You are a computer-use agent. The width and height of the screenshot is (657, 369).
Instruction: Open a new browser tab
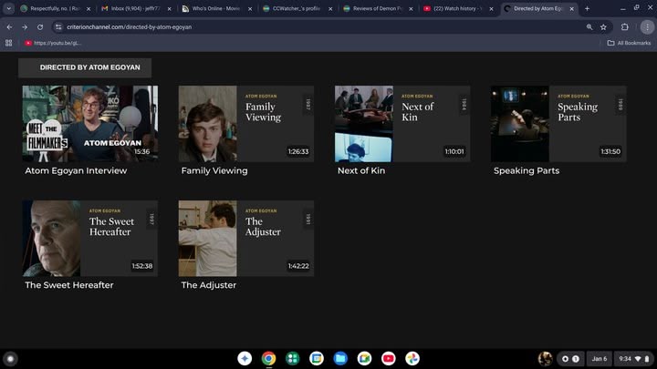point(587,8)
